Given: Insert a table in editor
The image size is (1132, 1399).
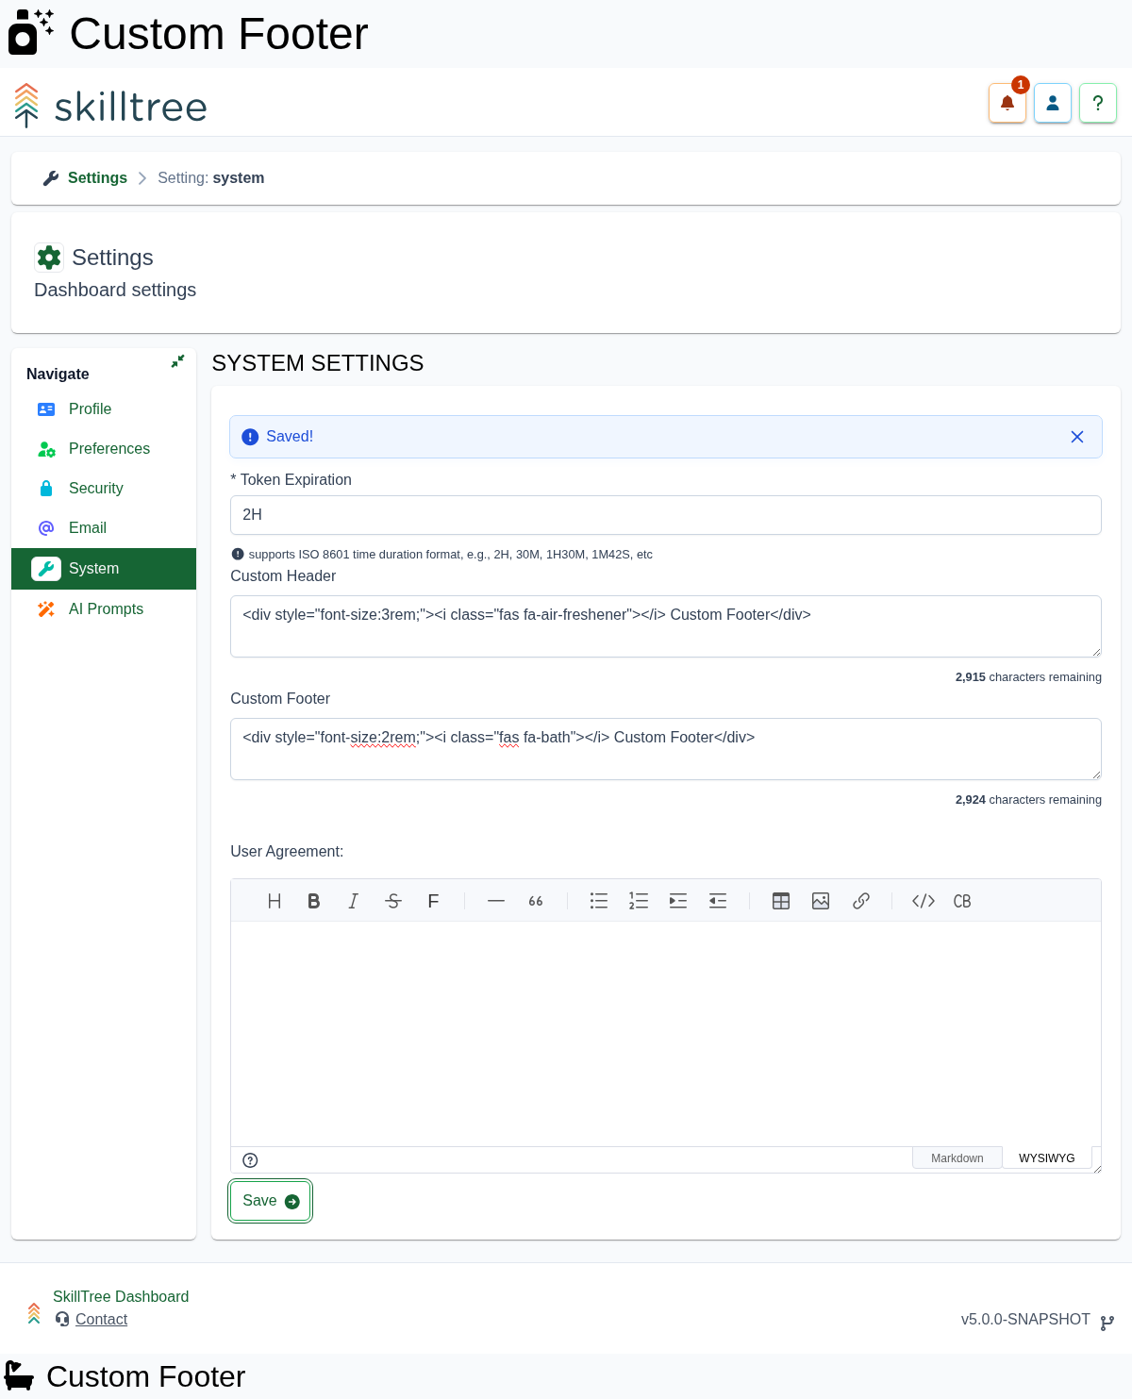Looking at the screenshot, I should point(781,901).
